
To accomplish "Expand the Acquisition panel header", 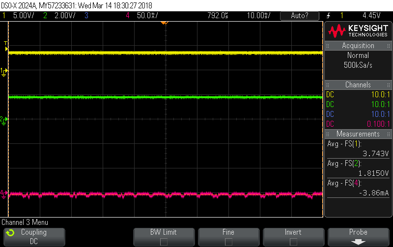I will (x=358, y=46).
